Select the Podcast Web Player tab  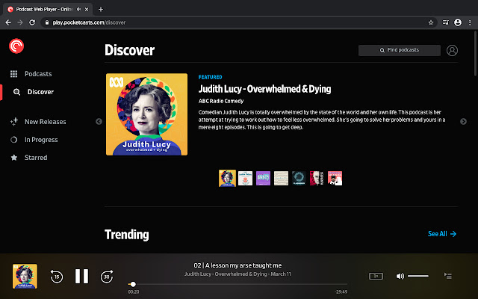pyautogui.click(x=48, y=10)
